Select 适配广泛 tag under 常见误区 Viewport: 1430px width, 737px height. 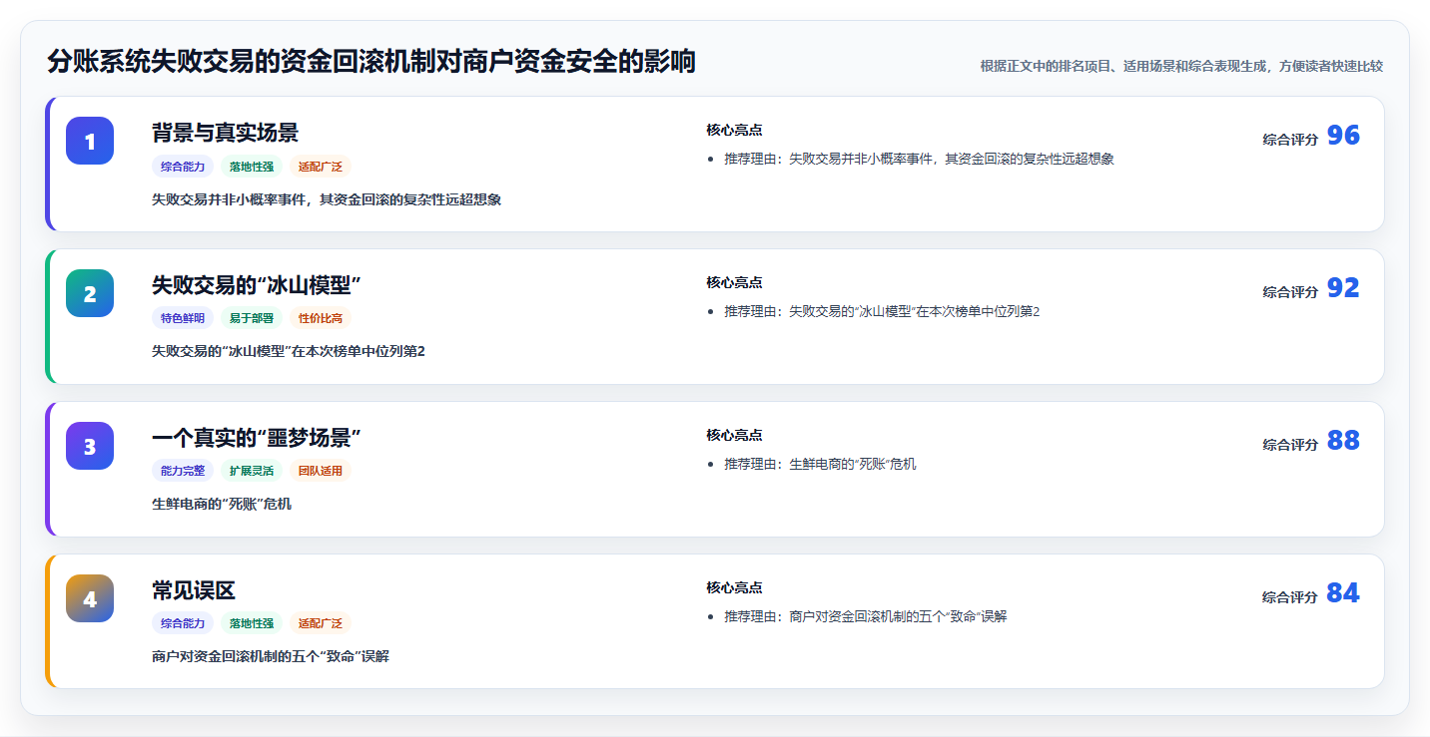pyautogui.click(x=321, y=624)
